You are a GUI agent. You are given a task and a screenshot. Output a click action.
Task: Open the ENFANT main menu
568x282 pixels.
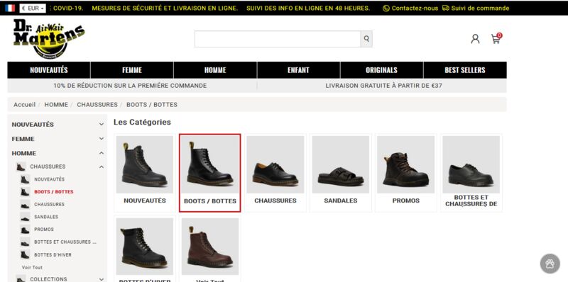click(298, 70)
